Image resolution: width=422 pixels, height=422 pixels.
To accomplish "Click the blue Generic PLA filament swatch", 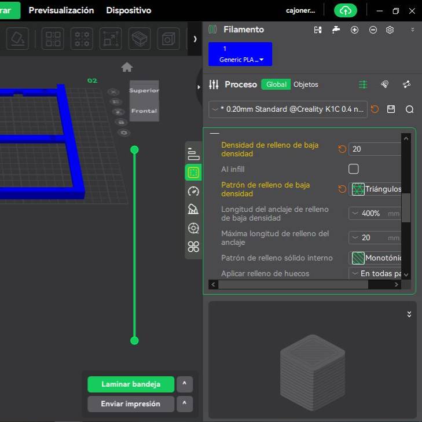I will point(240,54).
